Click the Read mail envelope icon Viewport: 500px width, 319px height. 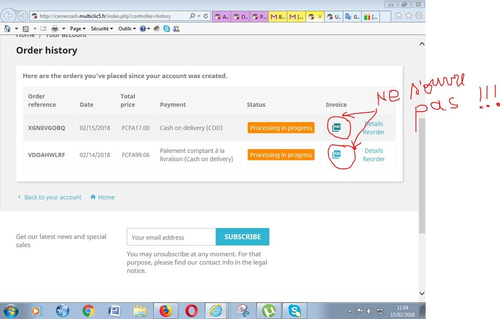[43, 28]
